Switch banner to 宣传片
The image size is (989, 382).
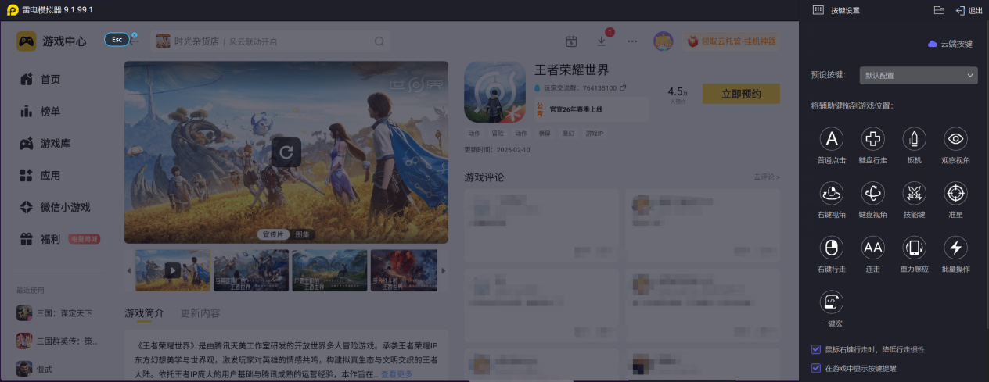[x=272, y=234]
